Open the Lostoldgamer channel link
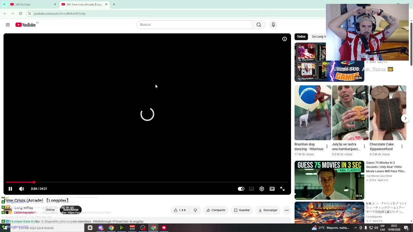 pos(375,217)
